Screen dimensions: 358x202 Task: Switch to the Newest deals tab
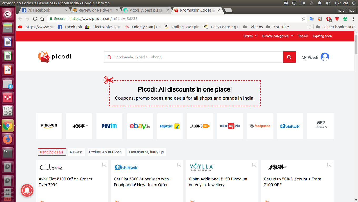click(76, 152)
